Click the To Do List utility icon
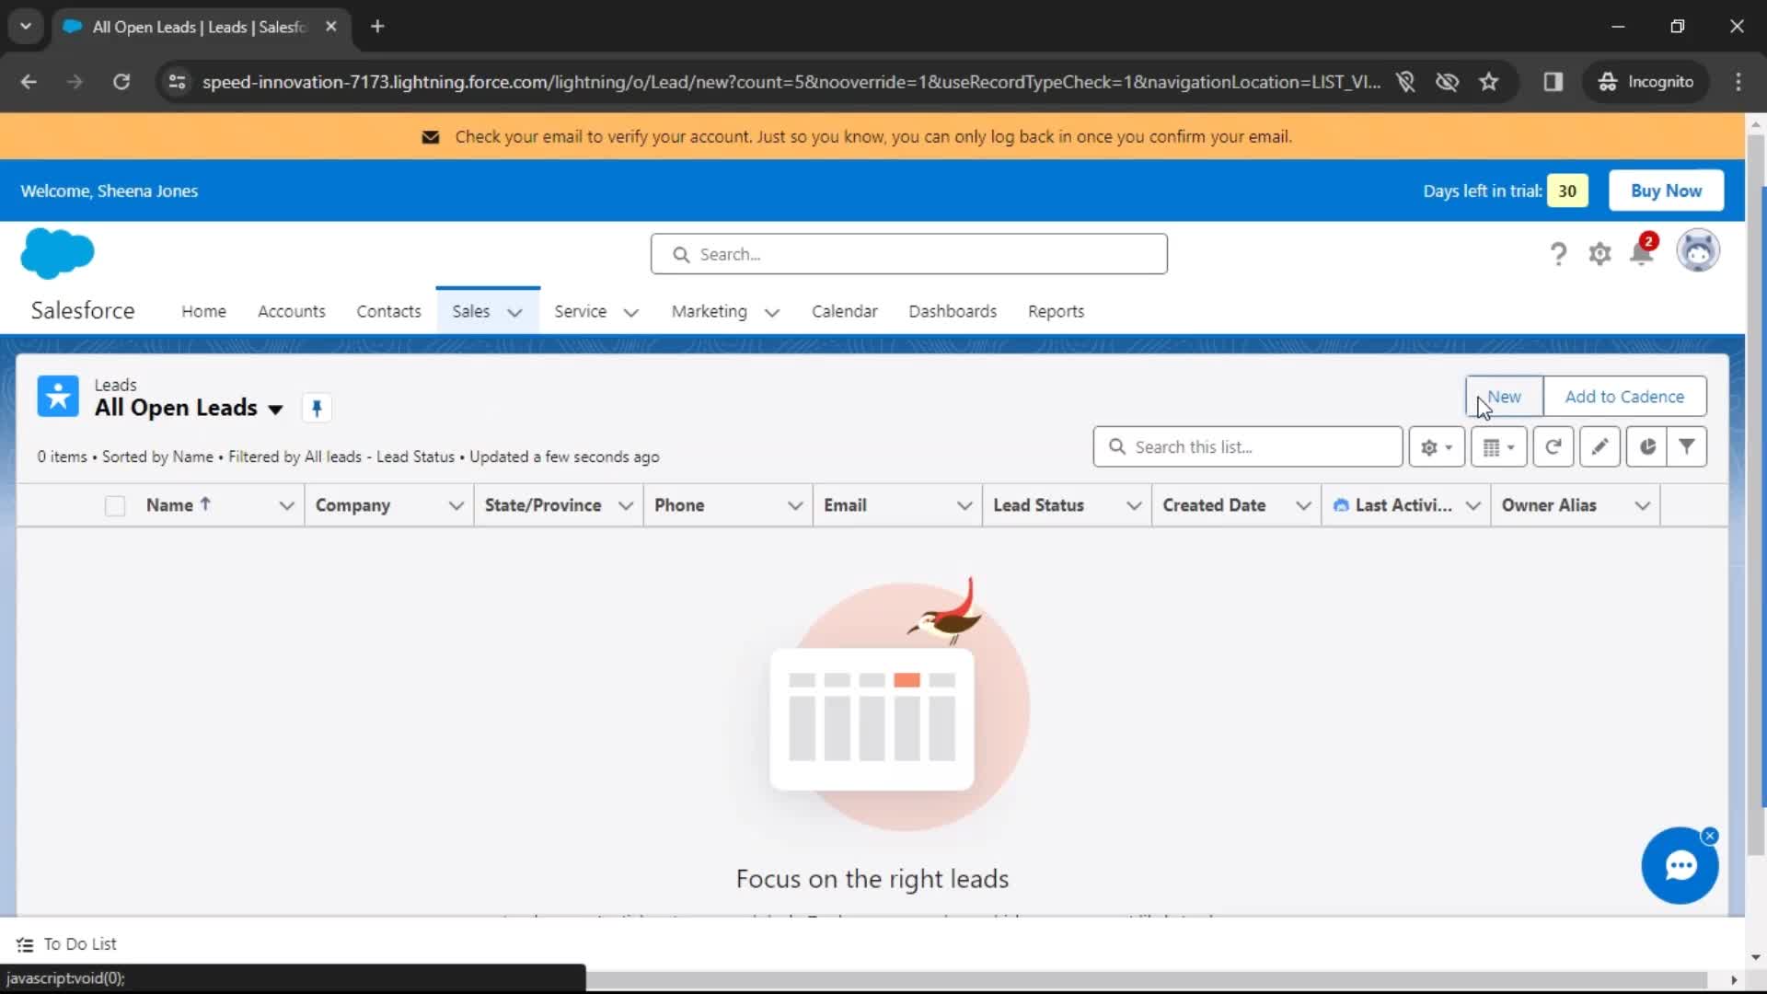The height and width of the screenshot is (994, 1767). coord(25,944)
